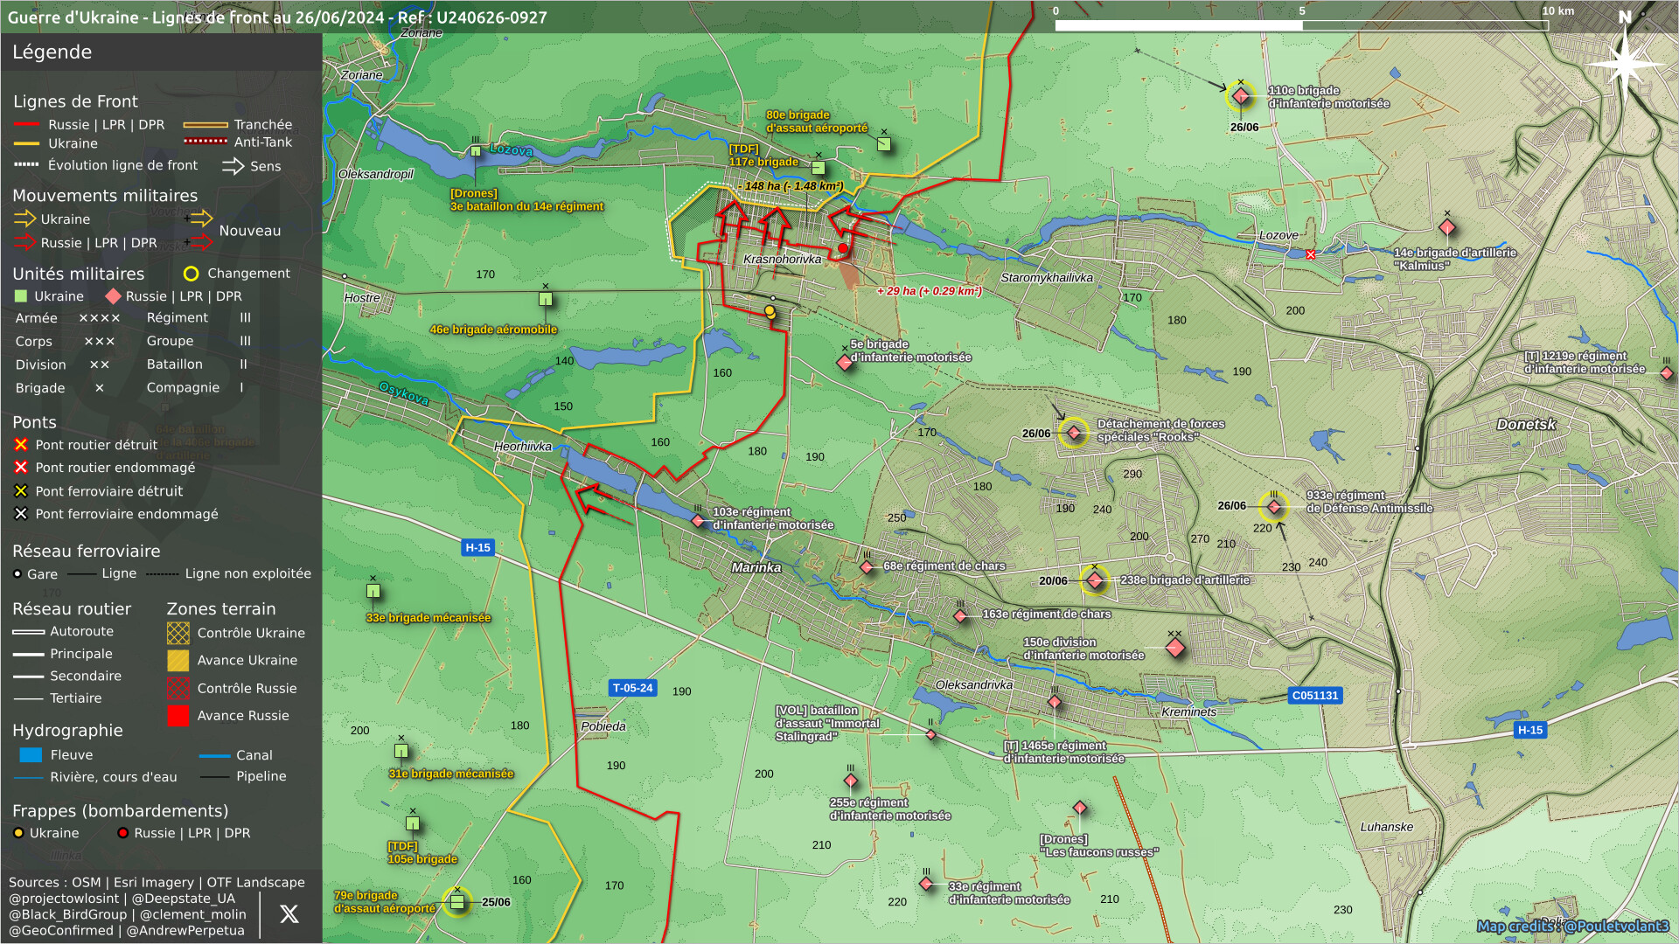Click the X (Twitter) logo icon

(289, 914)
